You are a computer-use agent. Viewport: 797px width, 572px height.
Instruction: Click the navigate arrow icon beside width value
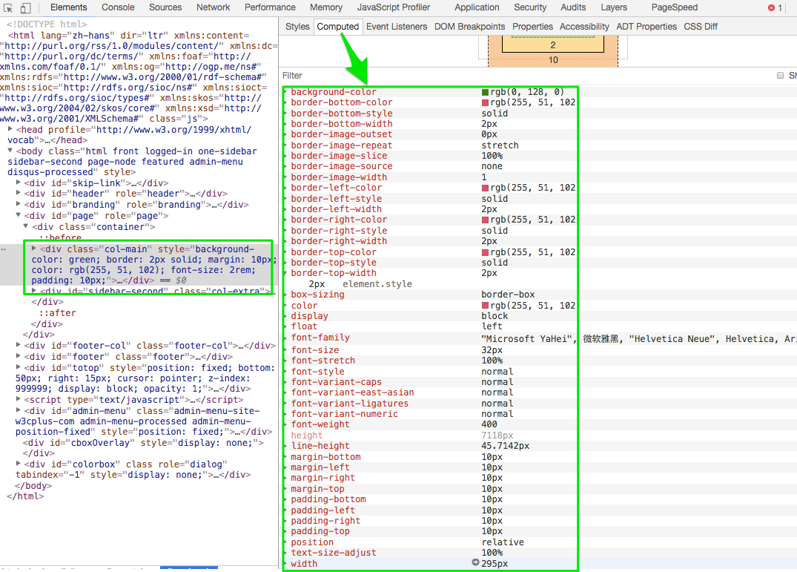tap(475, 563)
